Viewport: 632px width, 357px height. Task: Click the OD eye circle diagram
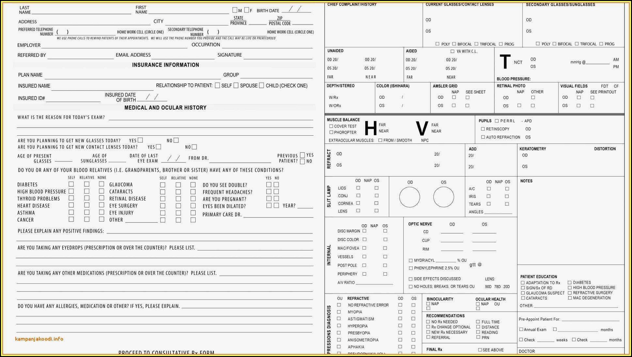[x=410, y=197]
